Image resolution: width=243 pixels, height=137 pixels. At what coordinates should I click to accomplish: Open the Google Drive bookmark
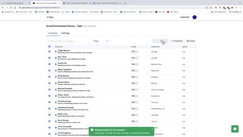click(x=8, y=12)
